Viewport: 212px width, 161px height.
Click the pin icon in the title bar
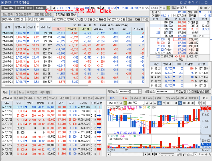(189, 2)
